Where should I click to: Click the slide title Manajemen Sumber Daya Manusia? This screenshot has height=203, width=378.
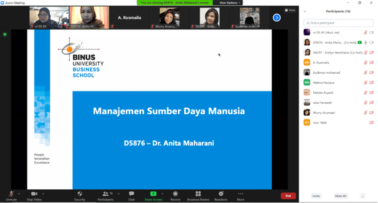[169, 111]
